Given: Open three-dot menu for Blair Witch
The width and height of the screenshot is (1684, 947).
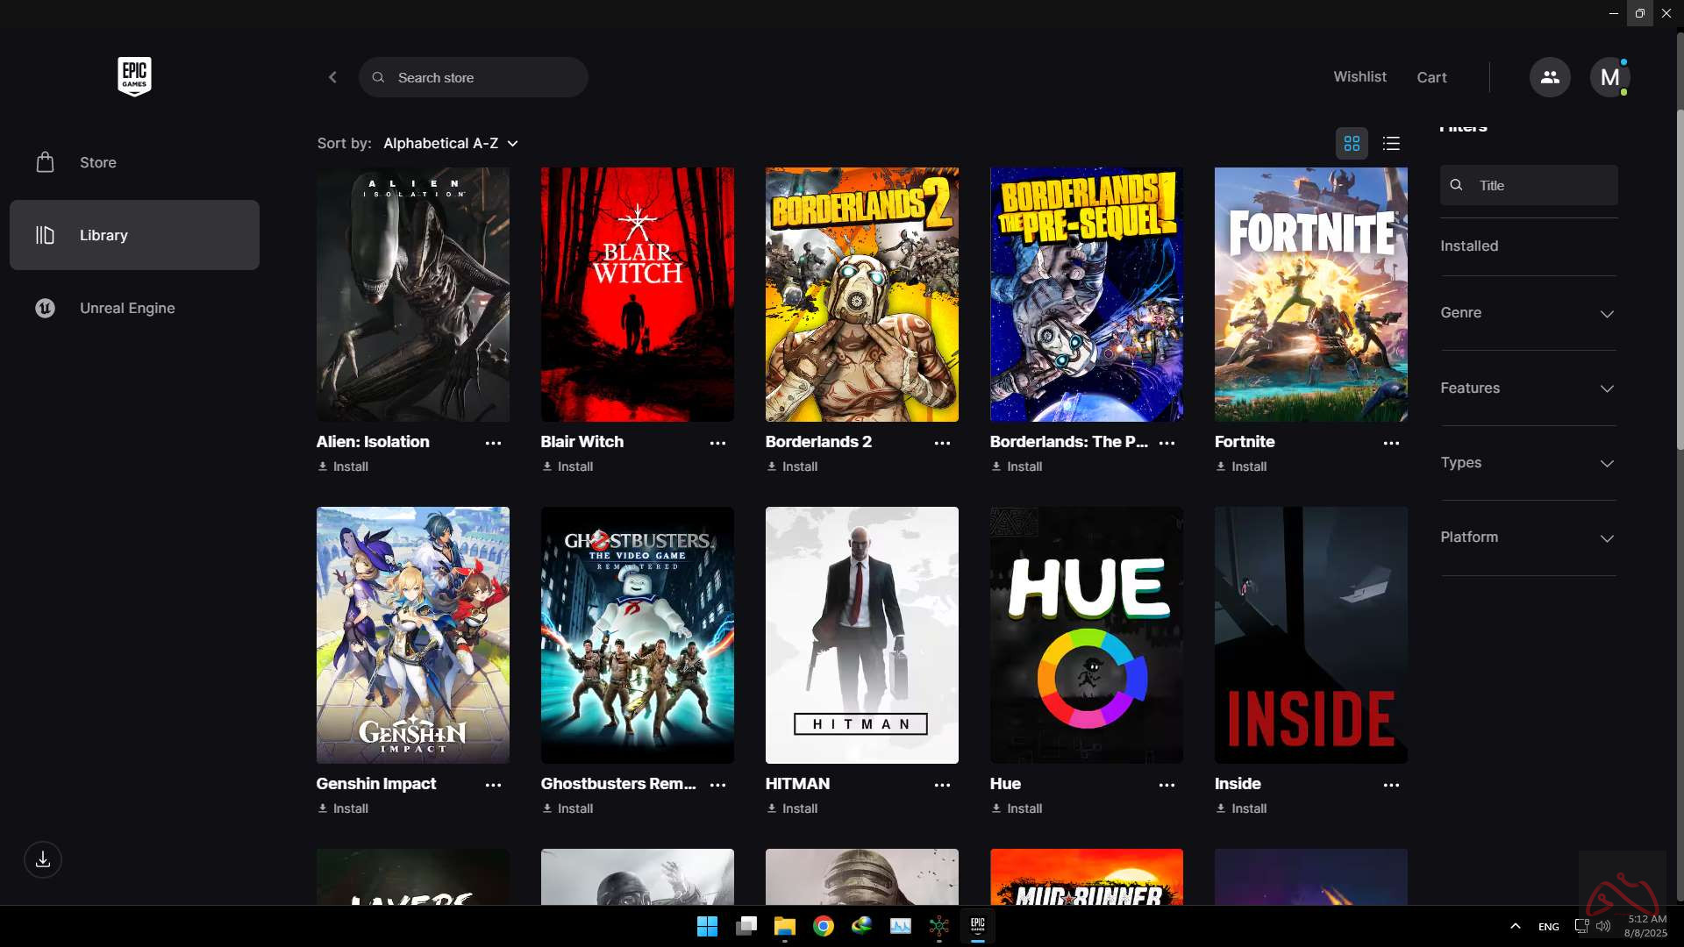Looking at the screenshot, I should (717, 443).
